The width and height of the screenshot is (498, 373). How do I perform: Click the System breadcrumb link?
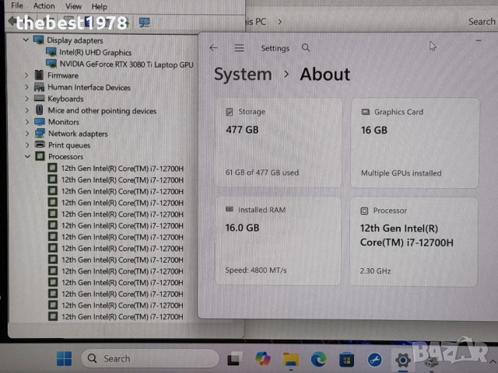point(243,75)
